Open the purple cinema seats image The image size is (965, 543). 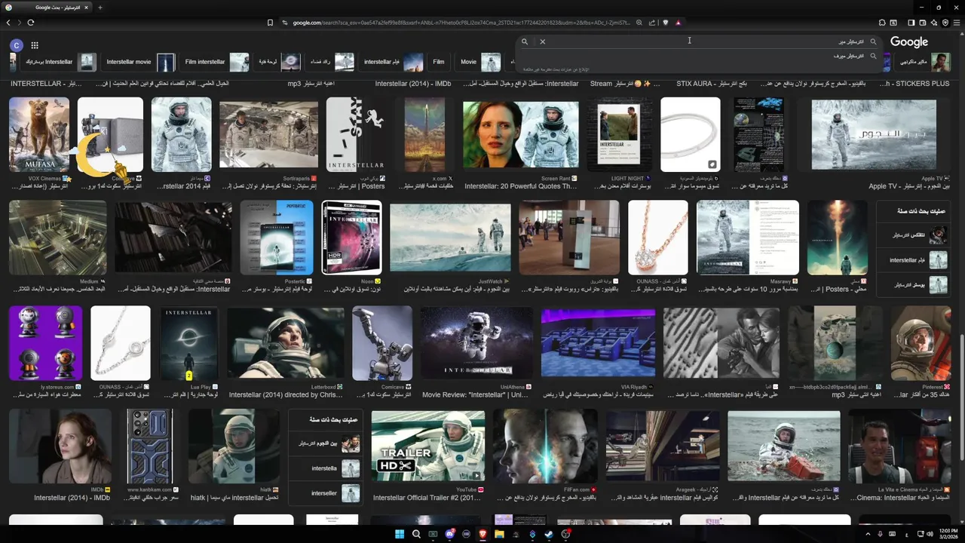[x=598, y=343]
